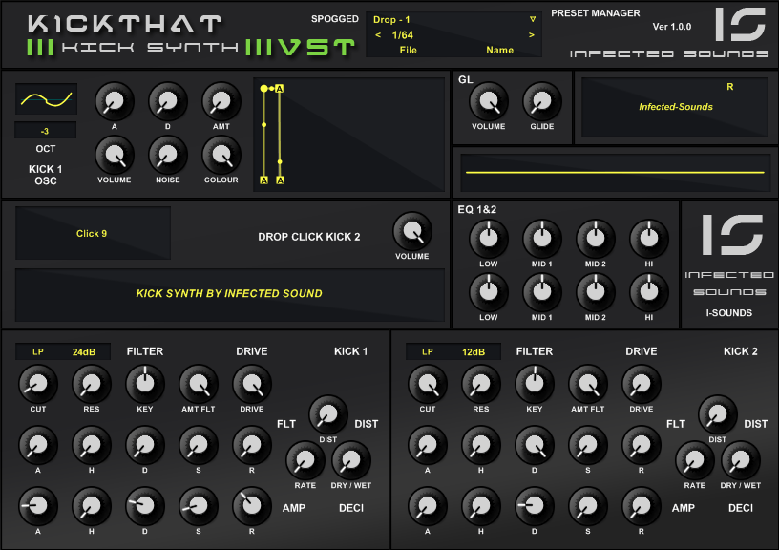Image resolution: width=779 pixels, height=550 pixels.
Task: Turn the Kick 1 KEY knob
Action: pos(145,384)
